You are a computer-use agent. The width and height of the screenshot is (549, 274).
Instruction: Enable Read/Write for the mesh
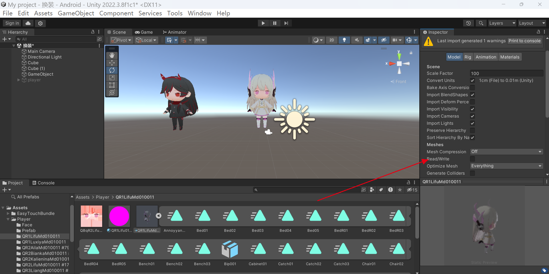click(472, 159)
